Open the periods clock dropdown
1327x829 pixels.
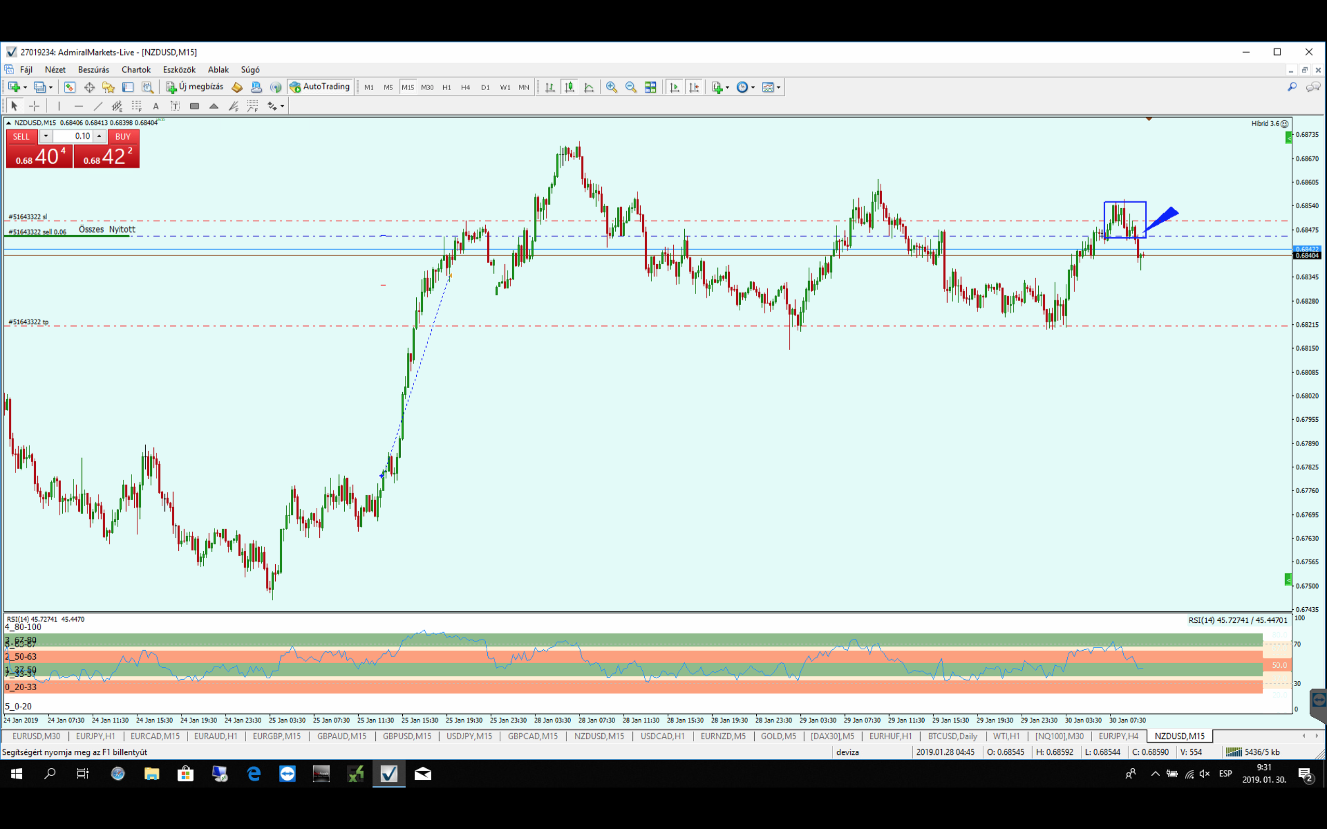(x=753, y=87)
